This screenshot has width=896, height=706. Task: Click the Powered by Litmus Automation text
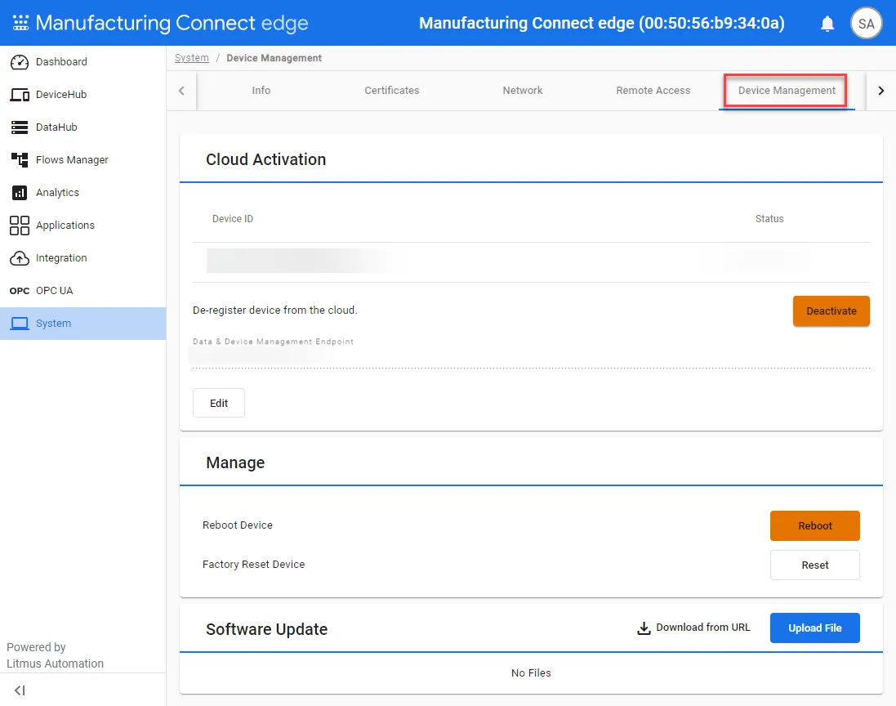click(55, 655)
